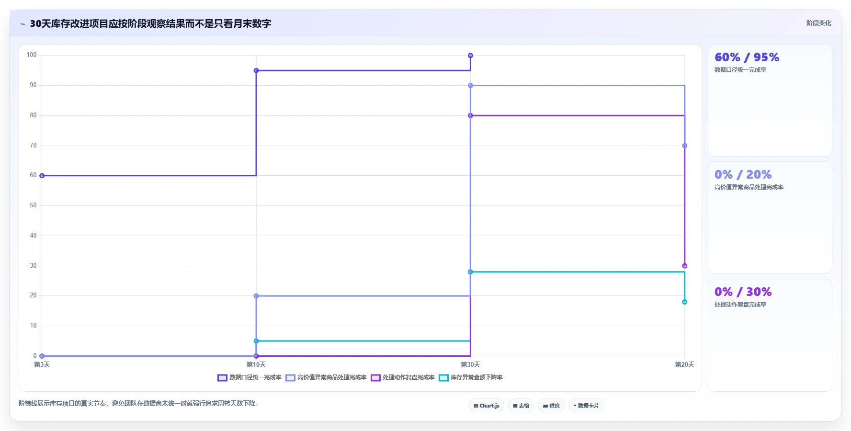The width and height of the screenshot is (851, 431).
Task: Click card caption 处理动作复盘完成率 under 0% / 30%
Action: [740, 305]
